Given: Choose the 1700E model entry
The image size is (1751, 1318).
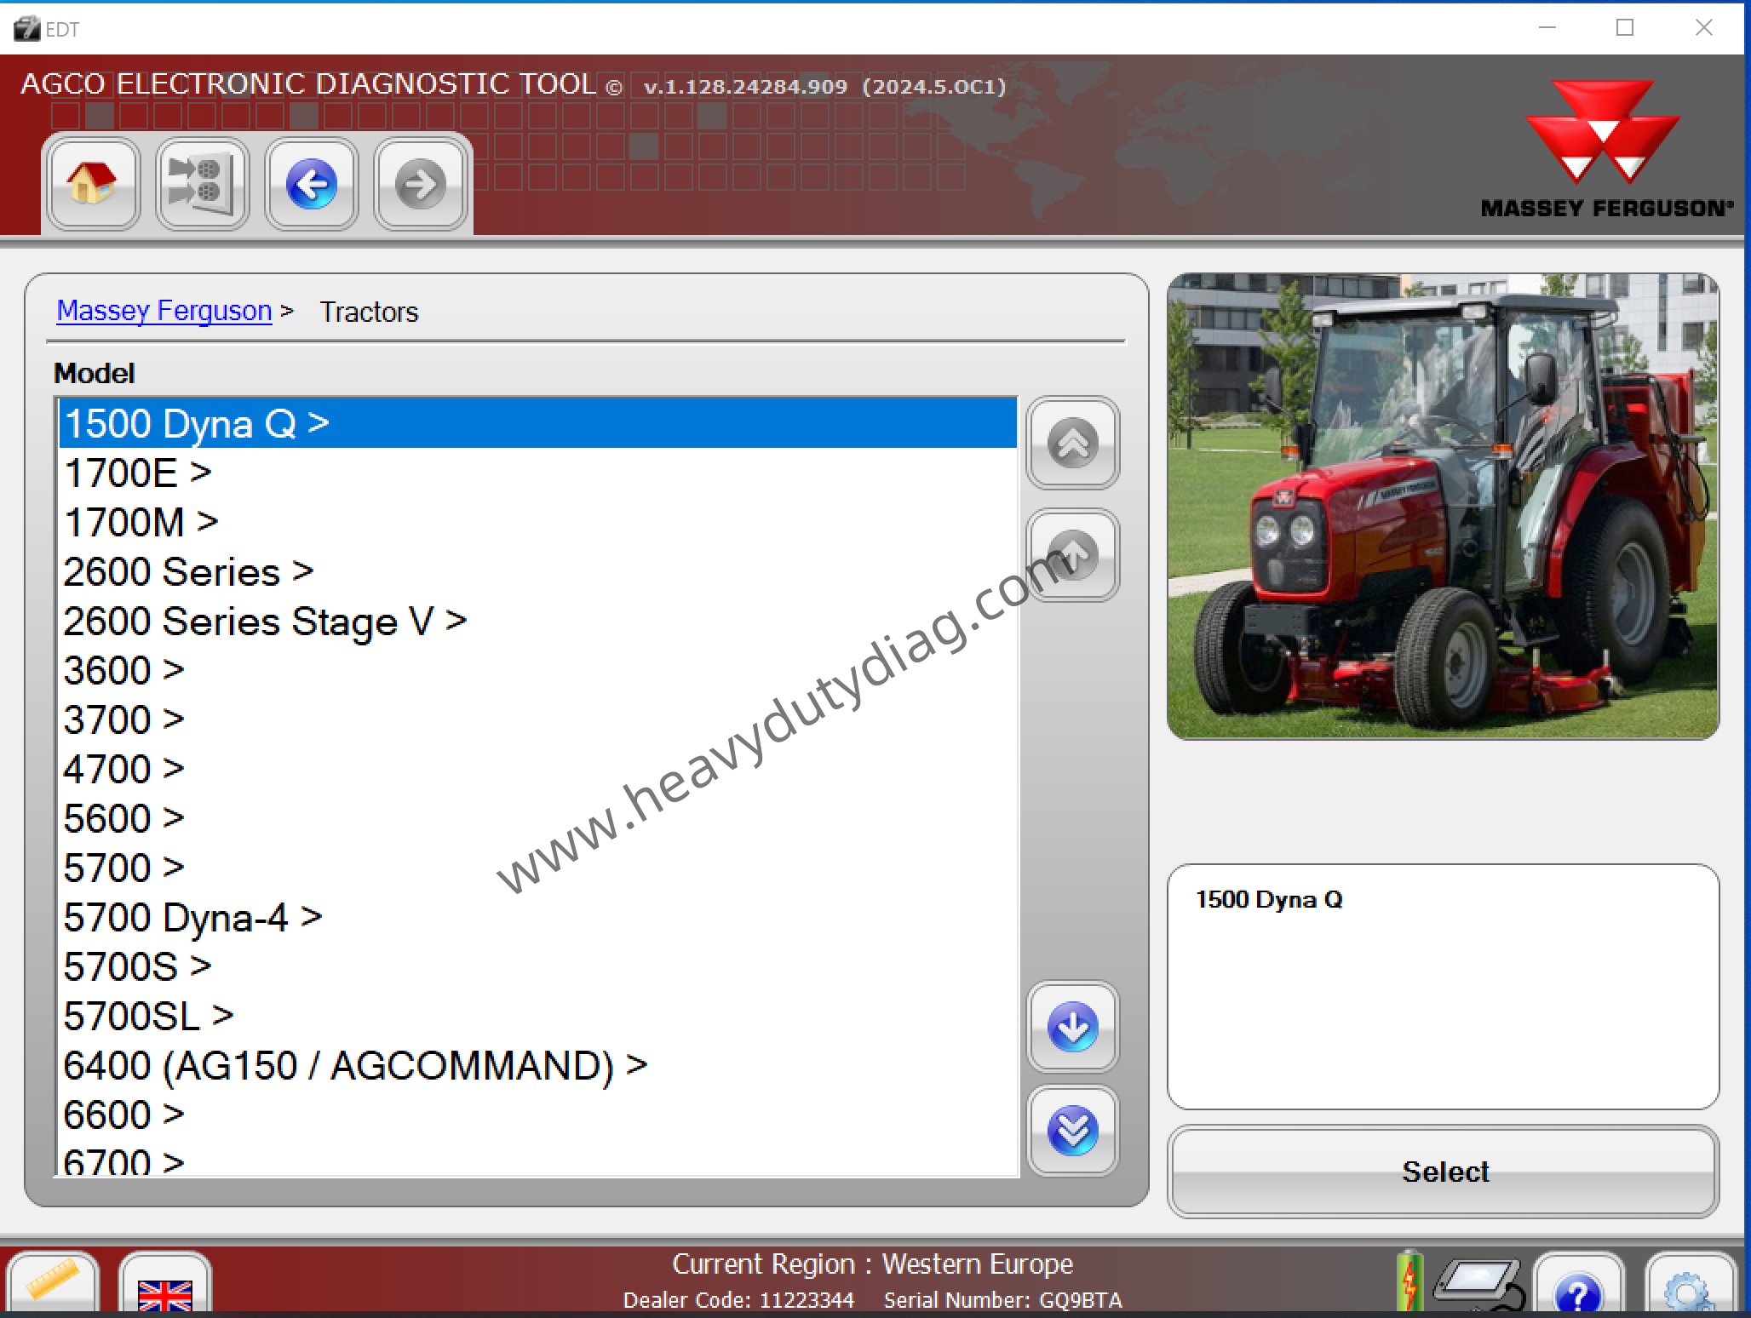Looking at the screenshot, I should (538, 473).
